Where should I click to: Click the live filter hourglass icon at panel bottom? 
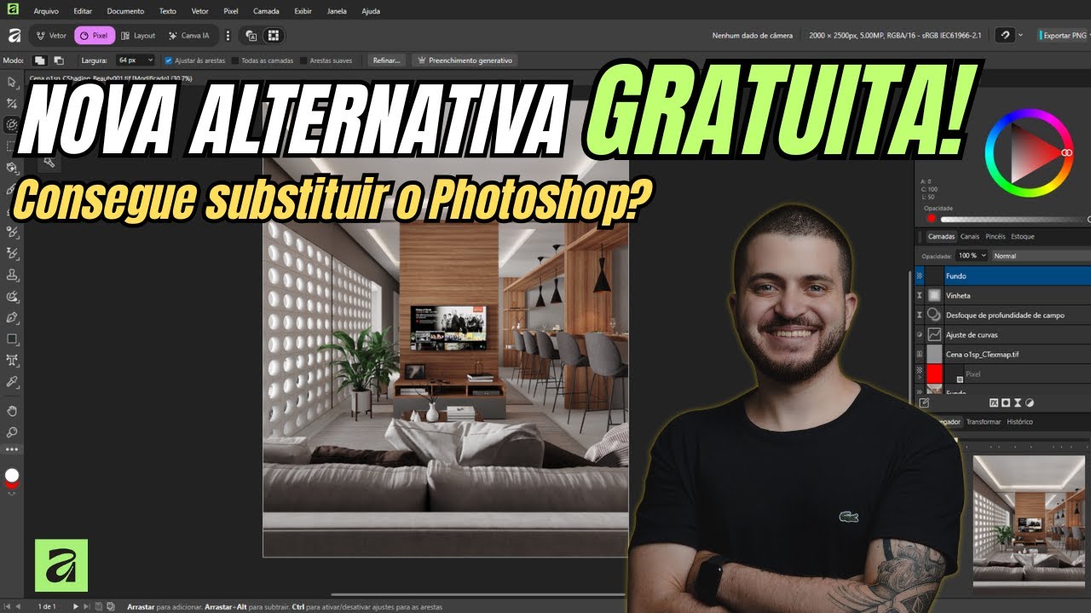(1018, 403)
